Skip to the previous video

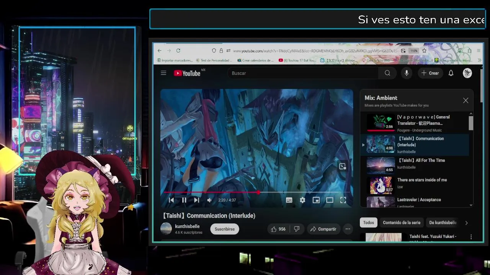[171, 200]
